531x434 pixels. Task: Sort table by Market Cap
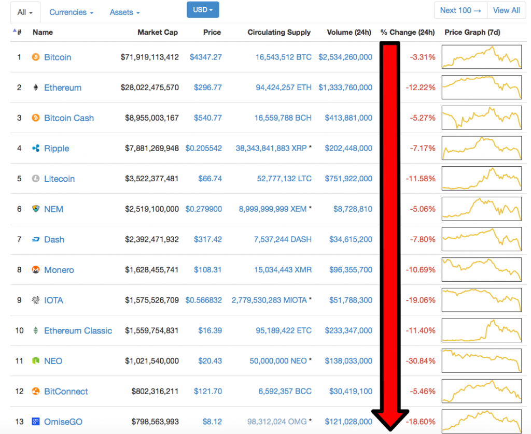[x=158, y=32]
